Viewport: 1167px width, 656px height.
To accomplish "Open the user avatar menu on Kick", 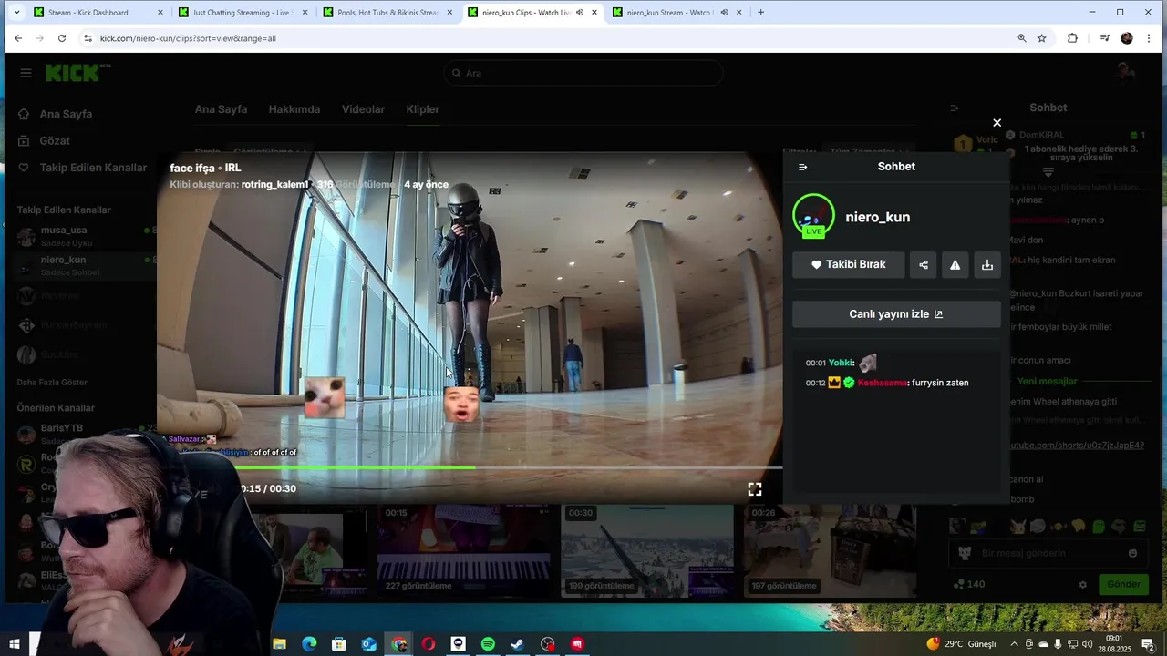I will pos(1126,73).
